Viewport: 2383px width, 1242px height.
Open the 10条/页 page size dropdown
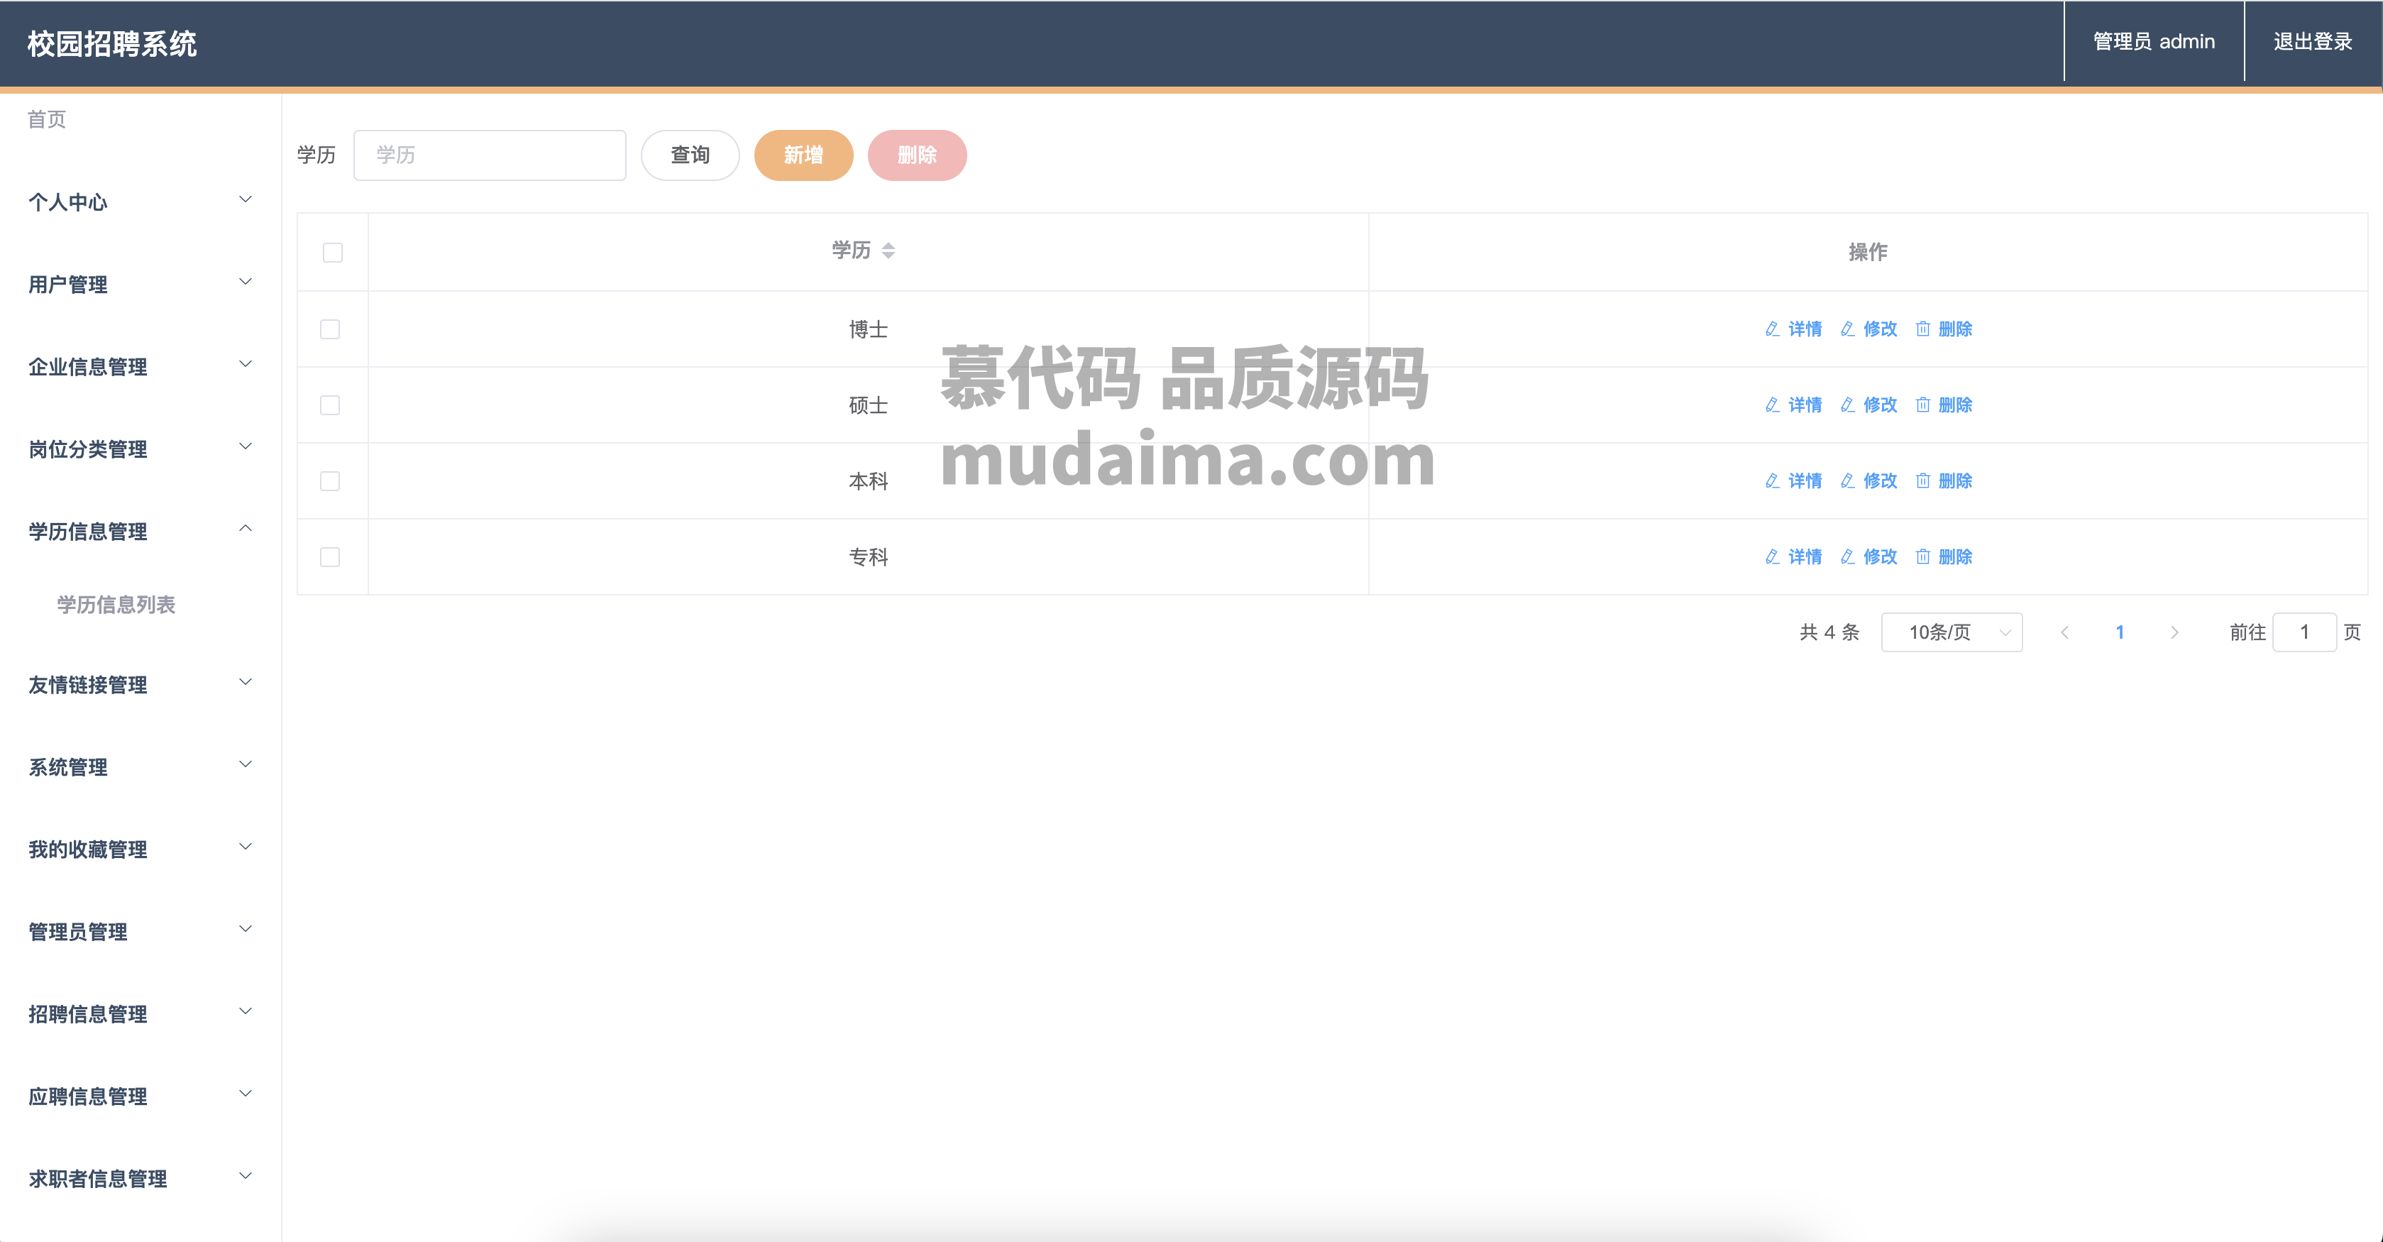pyautogui.click(x=1952, y=633)
